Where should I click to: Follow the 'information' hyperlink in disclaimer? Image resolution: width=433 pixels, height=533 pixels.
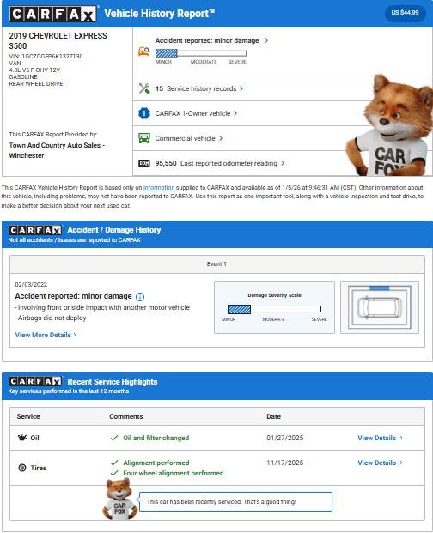click(159, 188)
